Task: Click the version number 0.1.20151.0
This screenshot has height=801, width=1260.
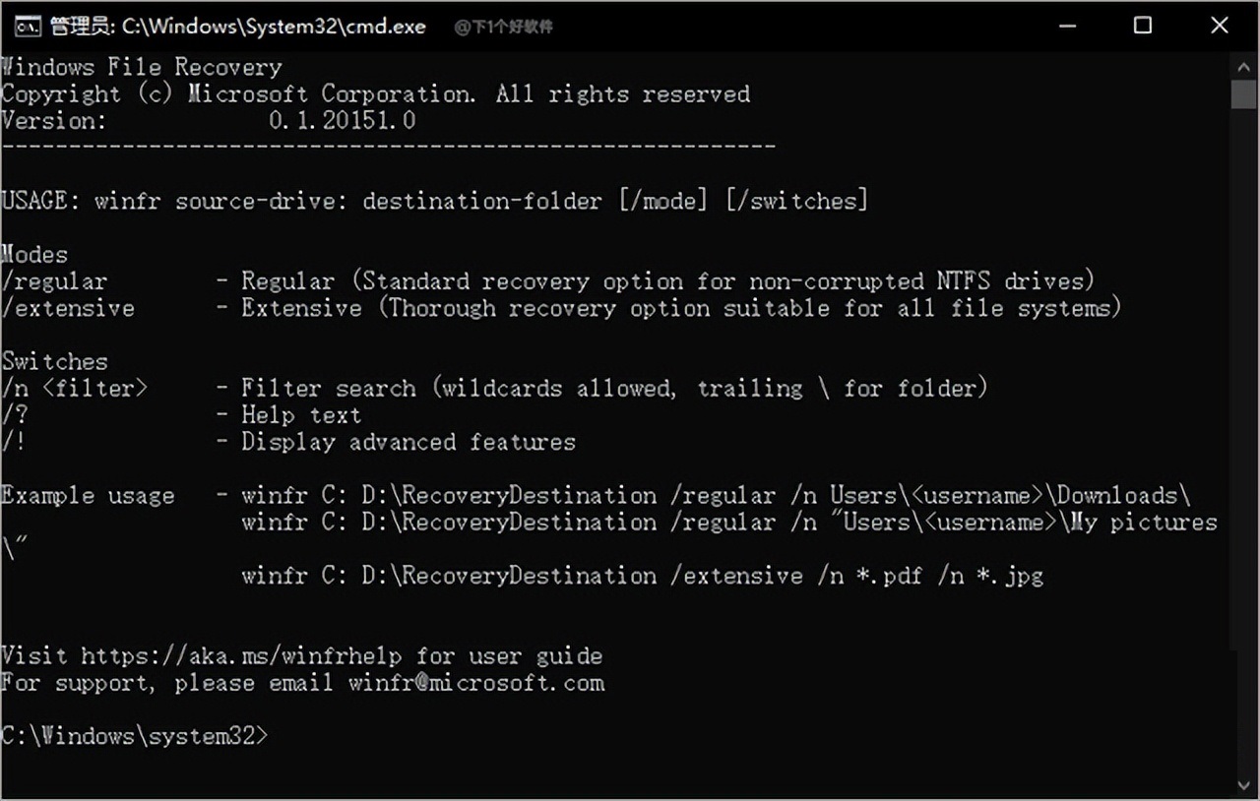Action: tap(342, 121)
